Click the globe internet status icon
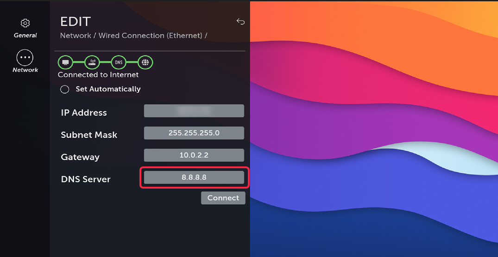Screen dimensions: 498x257 coord(145,62)
